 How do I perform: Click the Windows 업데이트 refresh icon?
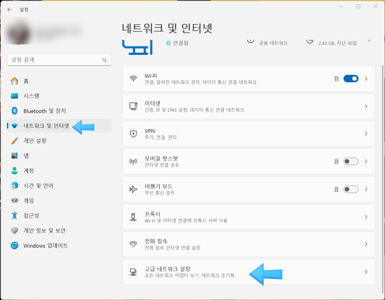[15, 245]
